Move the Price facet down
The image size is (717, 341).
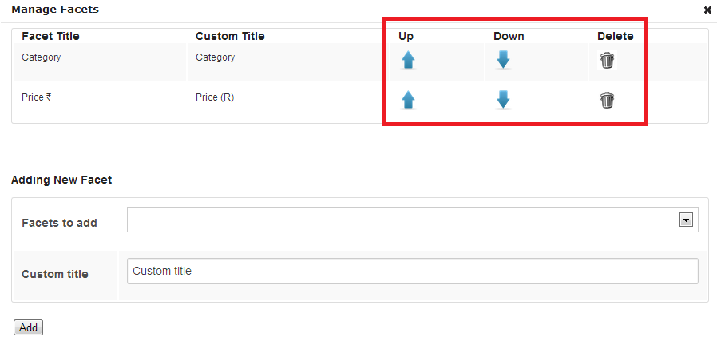coord(503,100)
